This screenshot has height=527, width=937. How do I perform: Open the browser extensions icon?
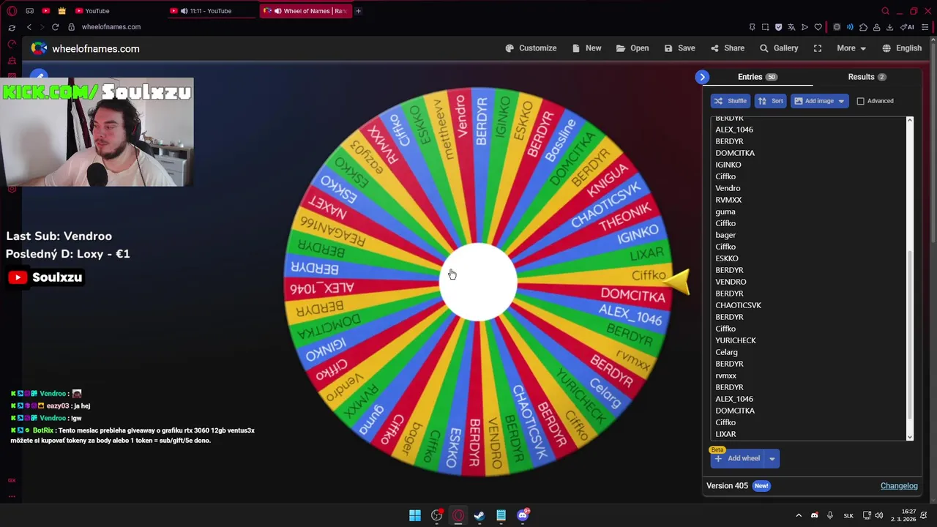pos(863,27)
